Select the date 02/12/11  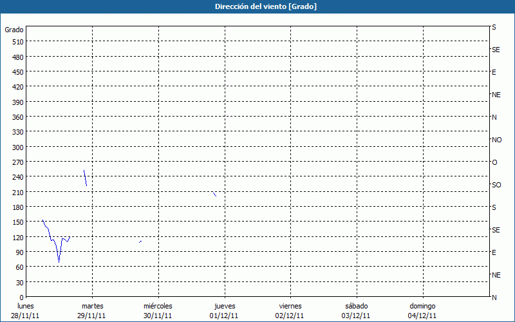pos(290,316)
